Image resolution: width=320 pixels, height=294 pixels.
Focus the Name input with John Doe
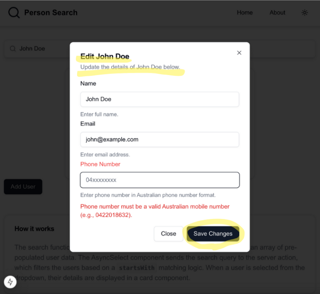[x=160, y=99]
